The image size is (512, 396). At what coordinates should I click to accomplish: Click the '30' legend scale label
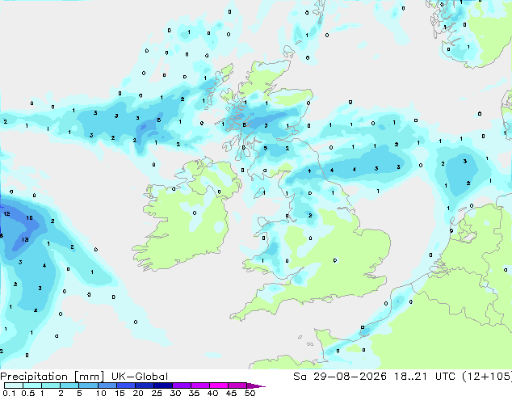[175, 393]
